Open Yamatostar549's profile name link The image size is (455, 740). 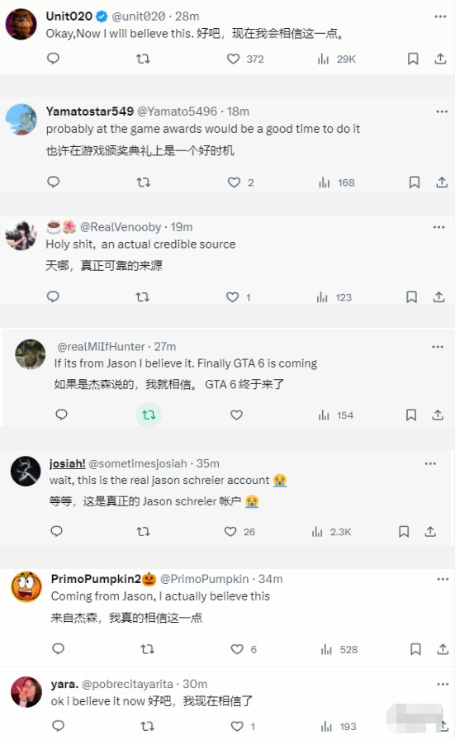pos(90,111)
